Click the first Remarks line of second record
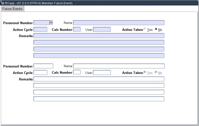The image size is (199, 126). [99, 79]
